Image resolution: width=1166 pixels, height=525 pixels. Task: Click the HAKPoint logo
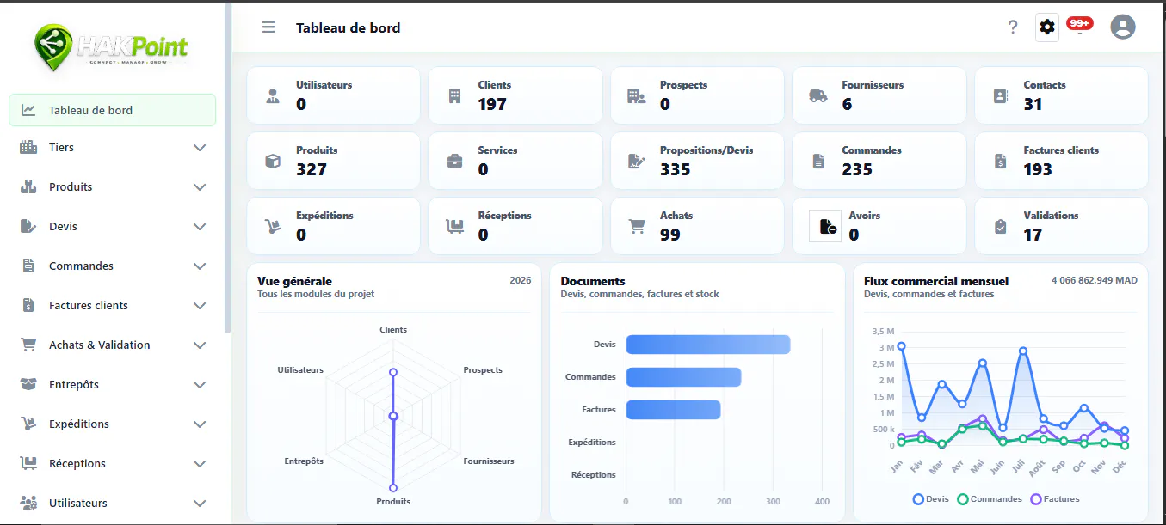pyautogui.click(x=111, y=46)
